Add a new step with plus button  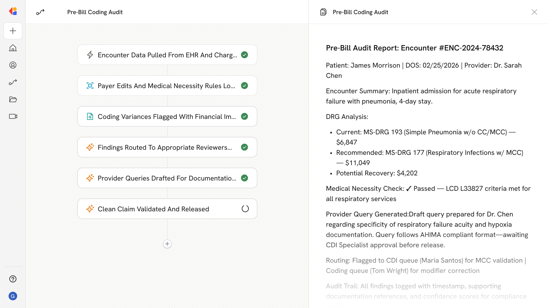pyautogui.click(x=167, y=244)
